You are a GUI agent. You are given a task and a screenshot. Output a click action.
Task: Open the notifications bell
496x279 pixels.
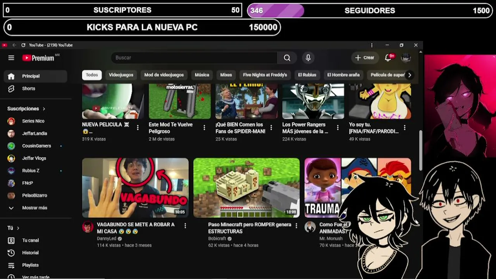[x=388, y=58]
